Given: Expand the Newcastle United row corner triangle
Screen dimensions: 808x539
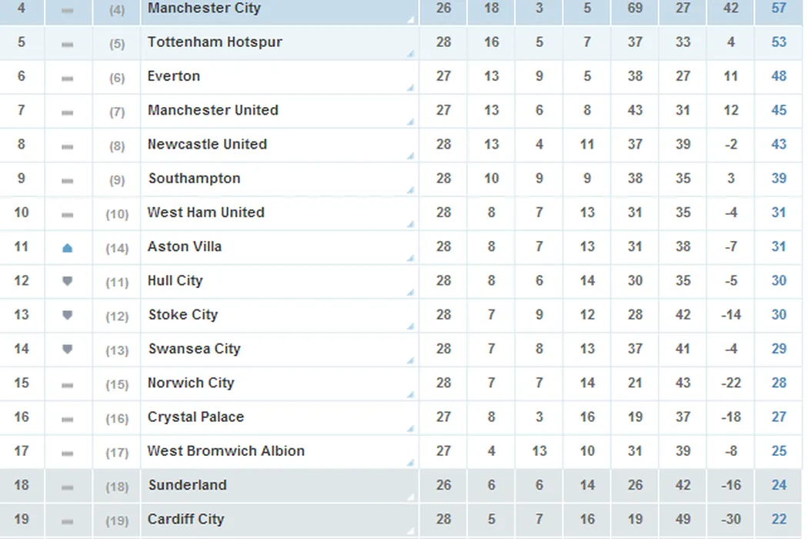Looking at the screenshot, I should 411,156.
